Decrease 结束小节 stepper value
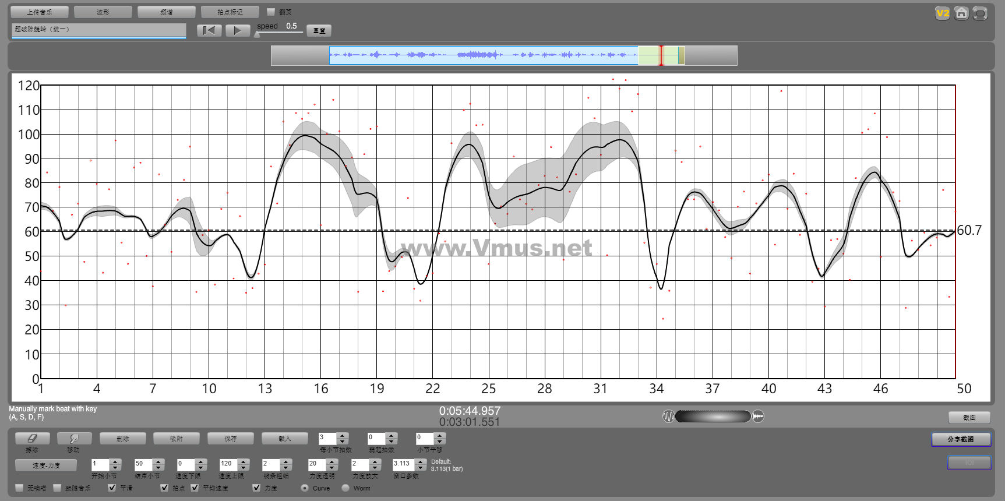The height and width of the screenshot is (501, 1005). 158,467
